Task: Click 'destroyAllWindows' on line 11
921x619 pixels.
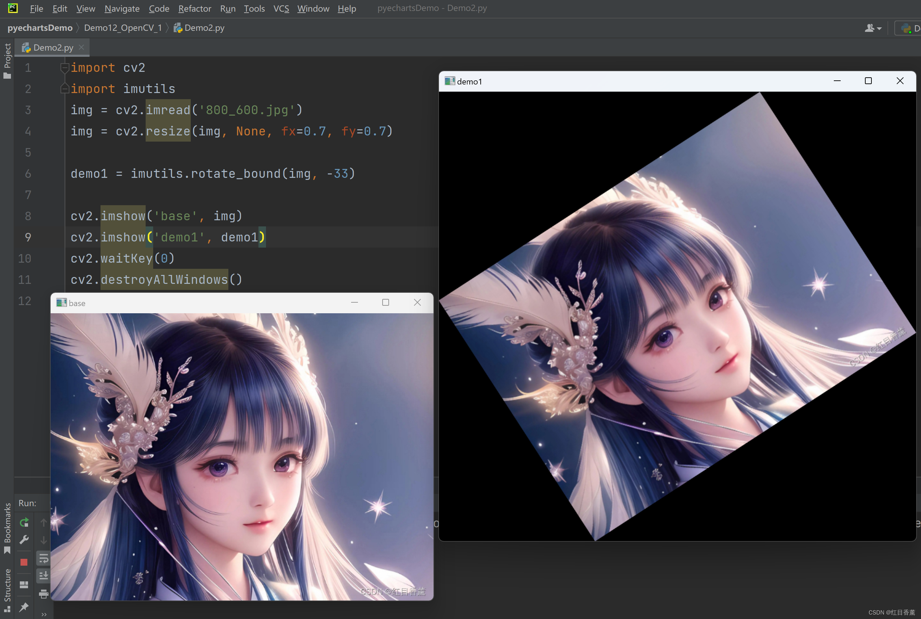Action: (164, 280)
